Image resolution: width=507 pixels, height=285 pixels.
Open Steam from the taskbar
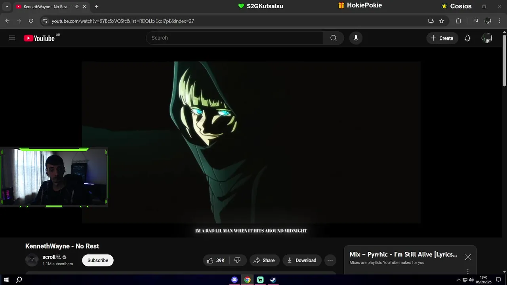pos(273,280)
